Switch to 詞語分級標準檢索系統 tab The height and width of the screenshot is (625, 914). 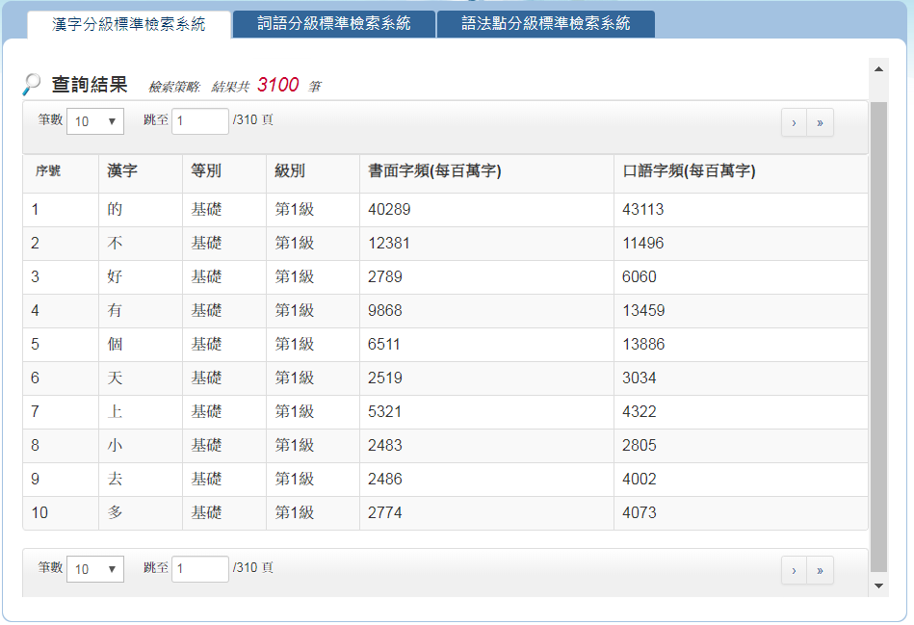click(x=334, y=24)
